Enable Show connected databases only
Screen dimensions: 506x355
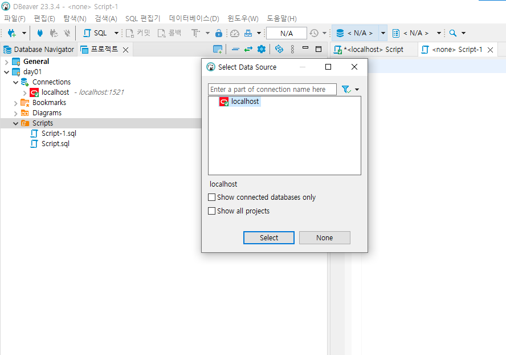[212, 197]
